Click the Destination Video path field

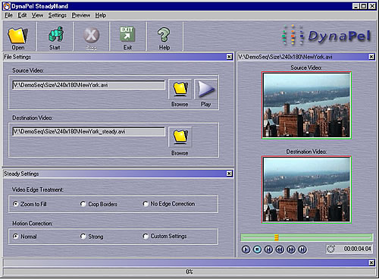89,132
